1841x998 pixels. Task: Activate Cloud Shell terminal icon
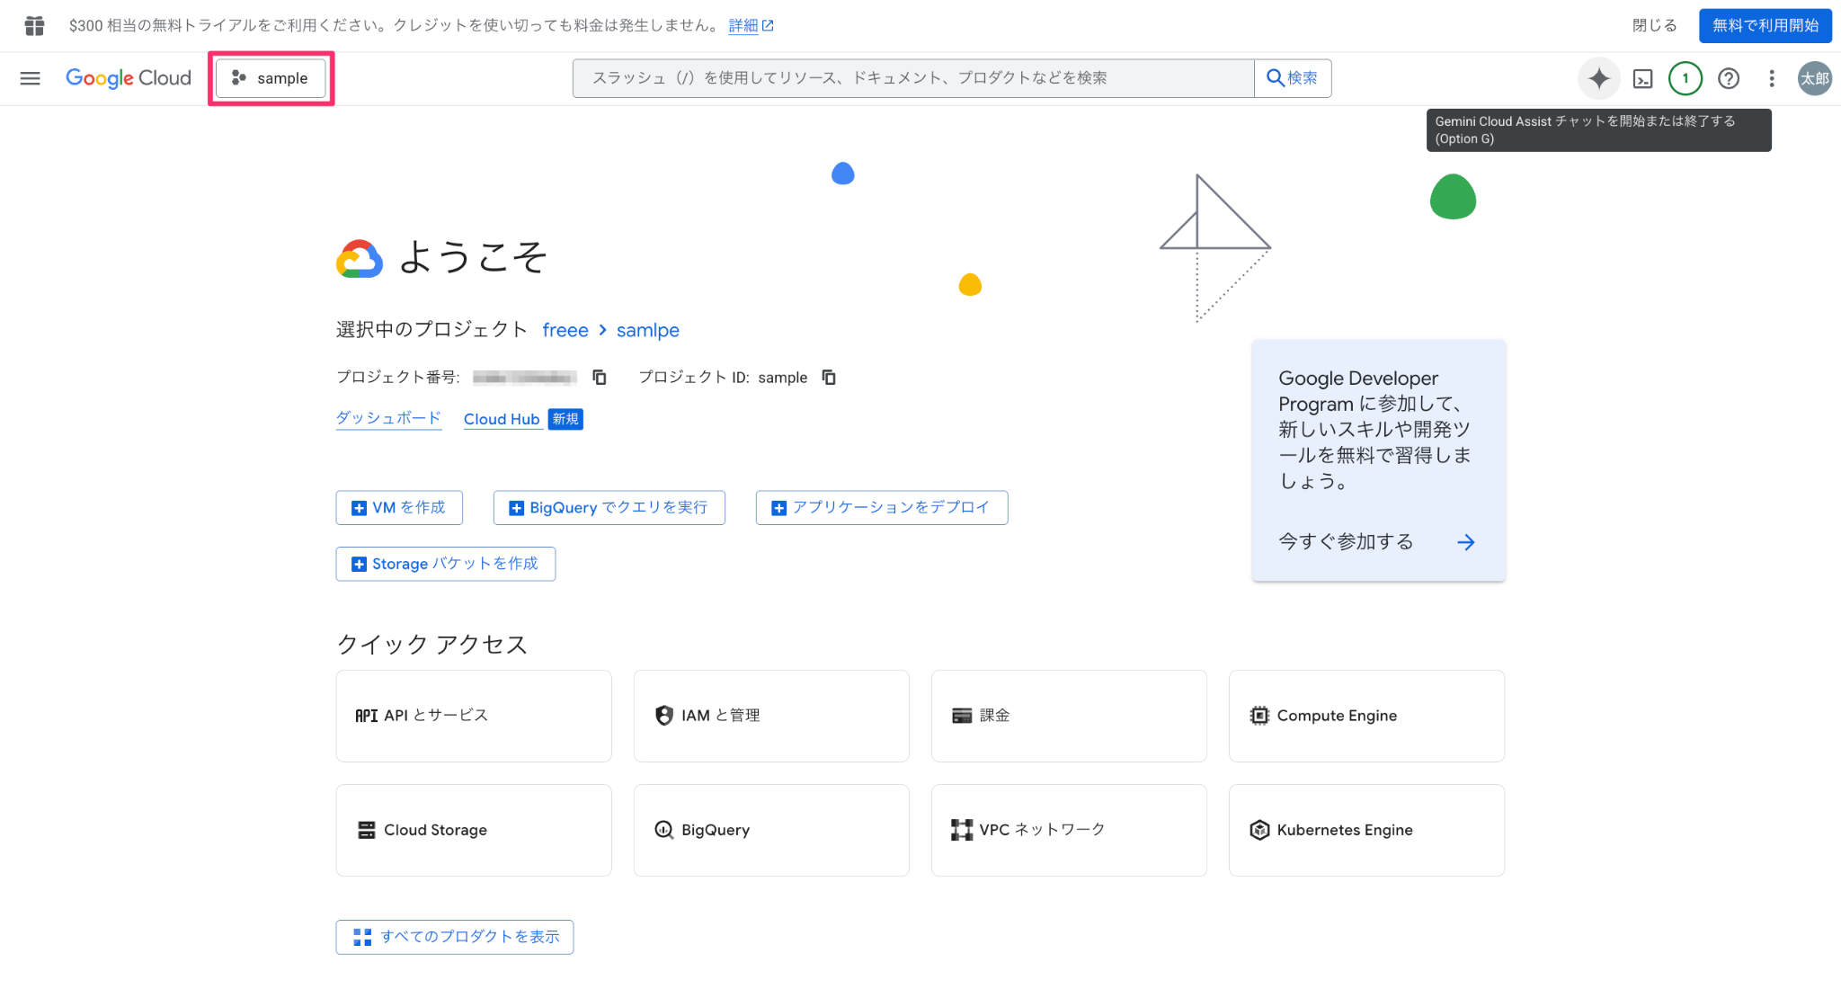click(x=1642, y=78)
